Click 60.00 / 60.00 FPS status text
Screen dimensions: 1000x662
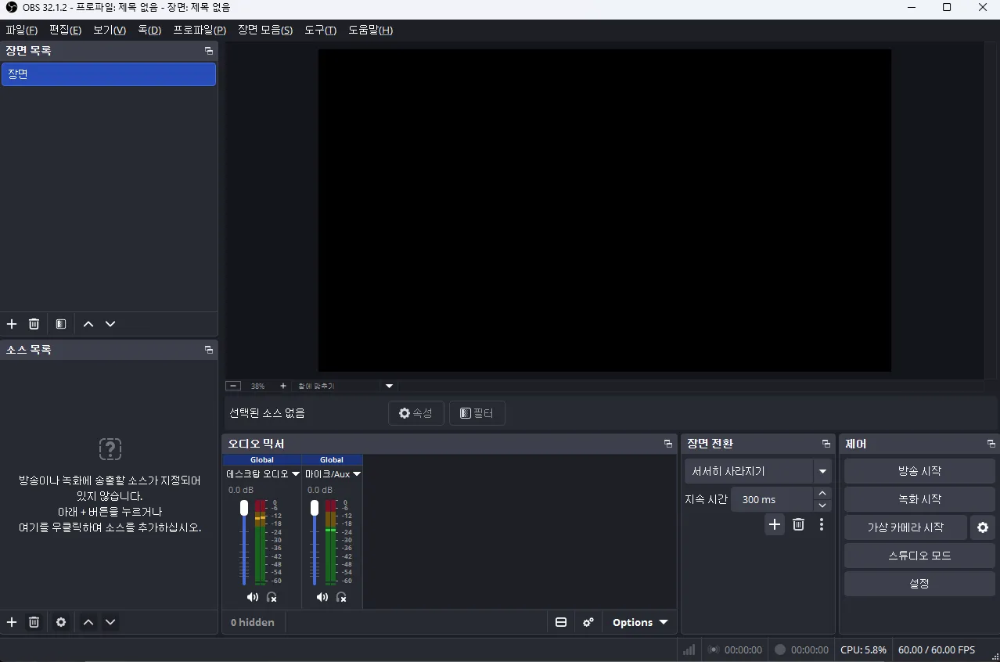(937, 649)
